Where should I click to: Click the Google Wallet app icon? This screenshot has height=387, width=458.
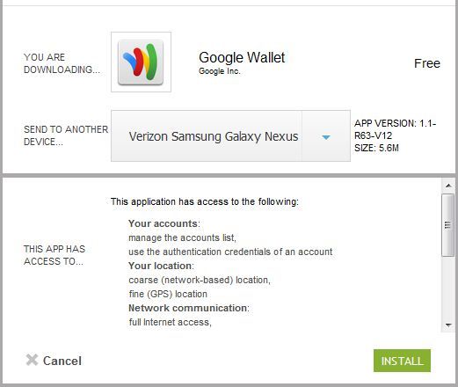click(141, 62)
